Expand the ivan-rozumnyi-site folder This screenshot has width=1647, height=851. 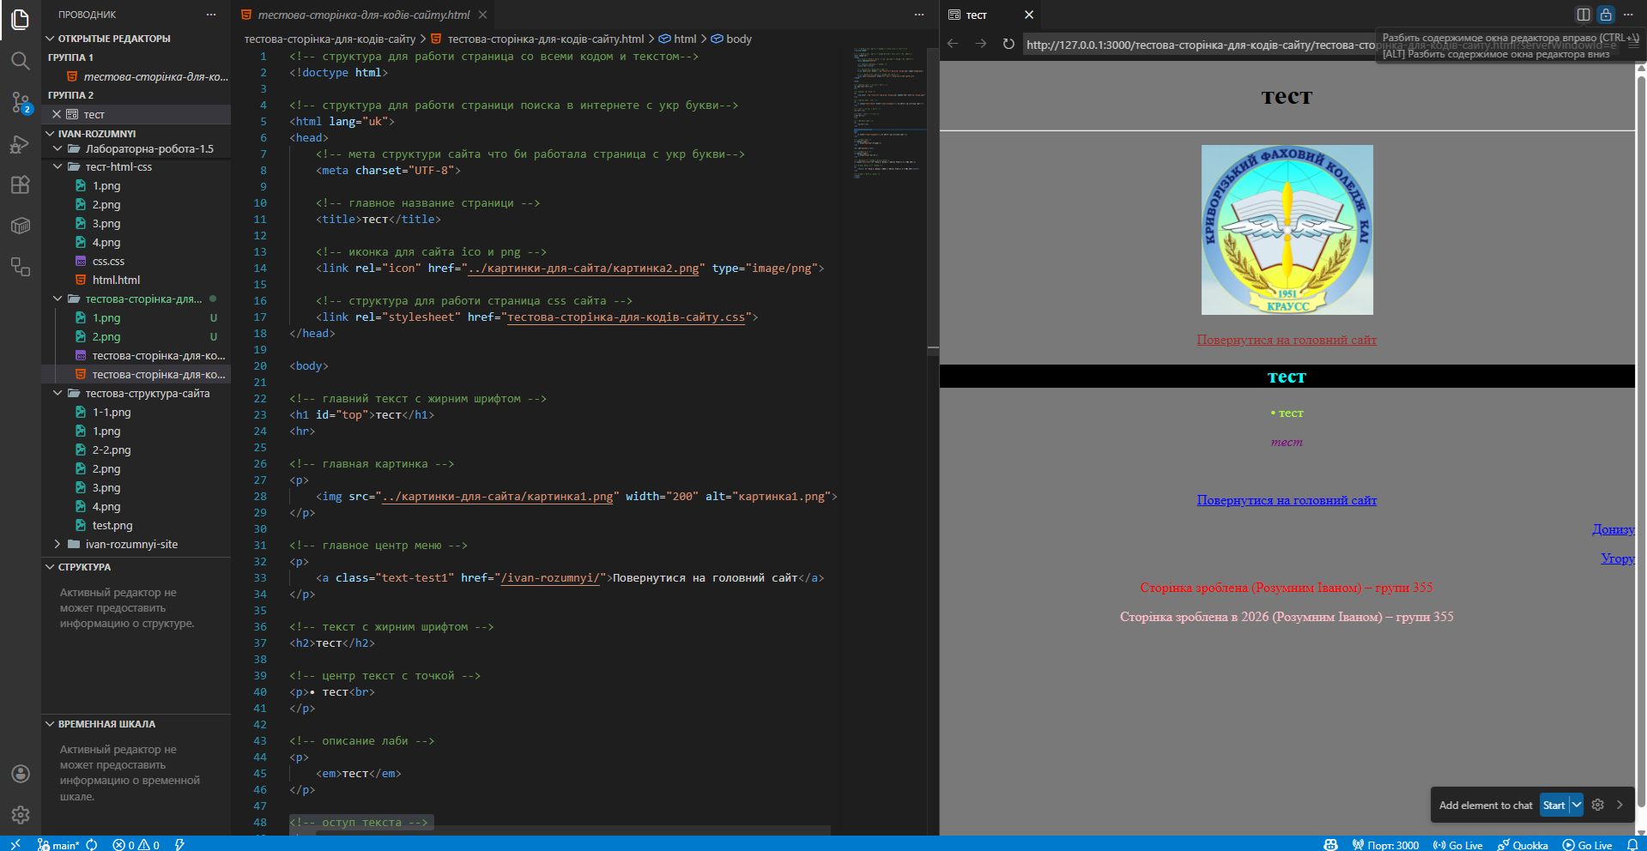pos(131,544)
